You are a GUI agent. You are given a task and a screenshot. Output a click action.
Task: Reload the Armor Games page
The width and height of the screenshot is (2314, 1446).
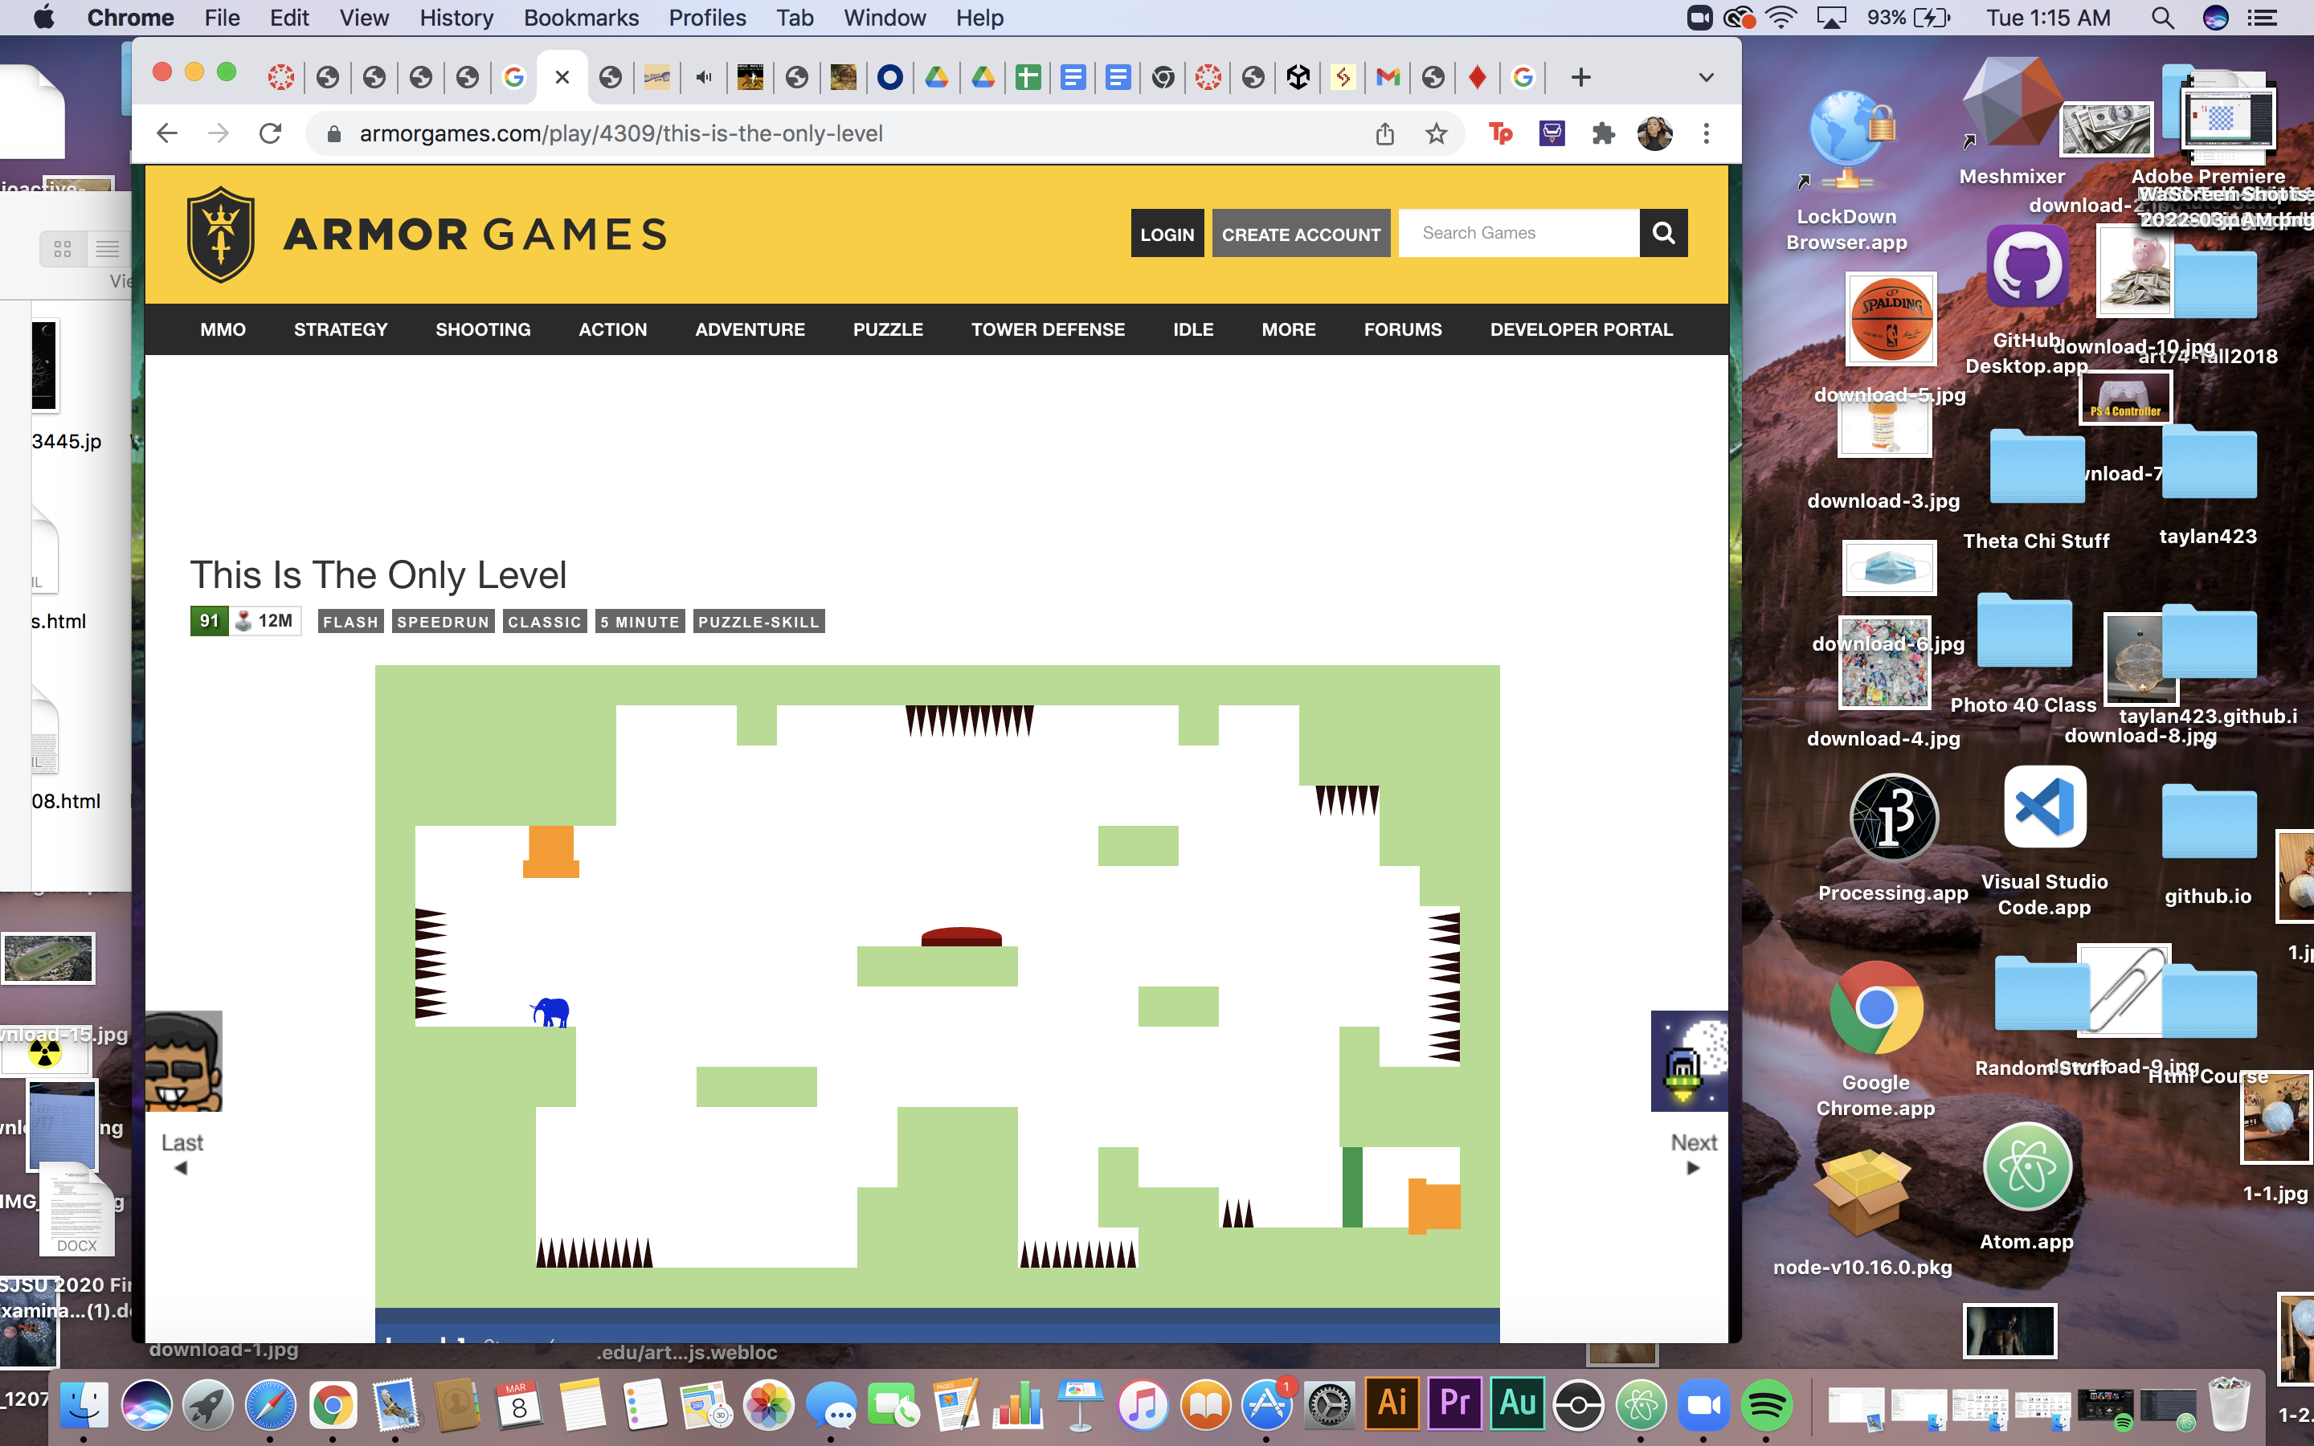click(271, 133)
